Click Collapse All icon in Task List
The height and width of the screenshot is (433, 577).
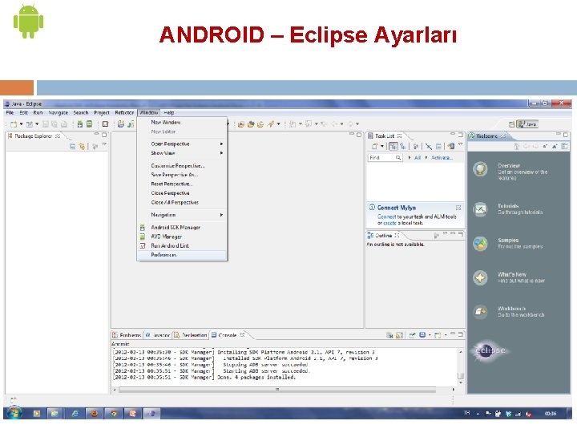point(438,146)
